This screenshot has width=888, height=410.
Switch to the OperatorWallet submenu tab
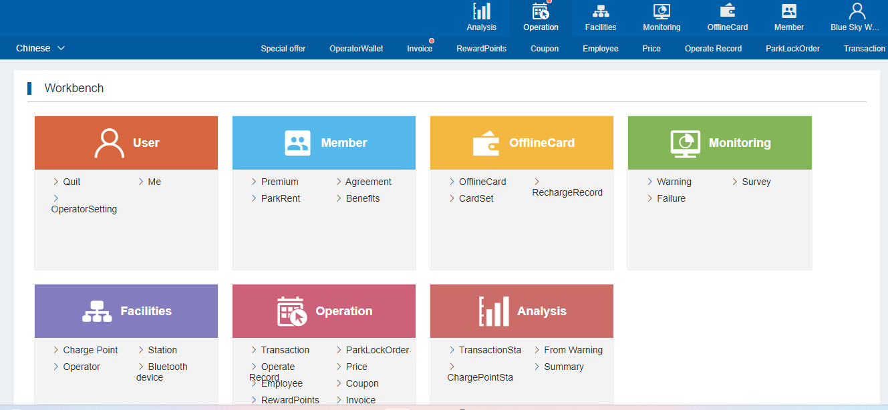(356, 49)
